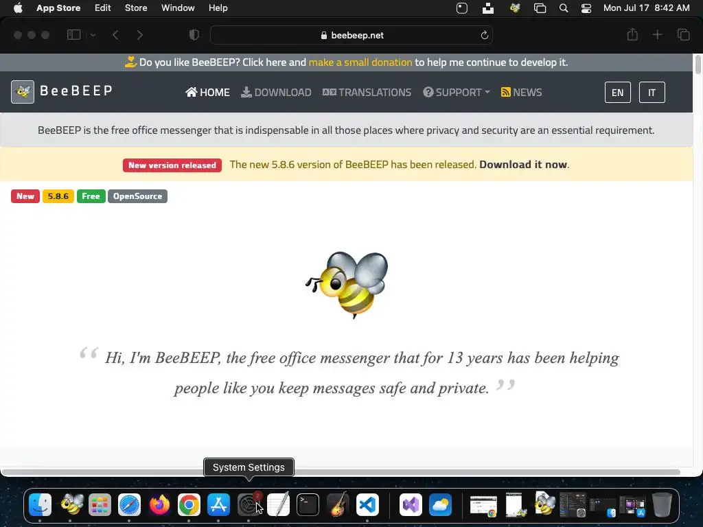Restore minimized BeeBEEP icon window in dock

[x=544, y=504]
